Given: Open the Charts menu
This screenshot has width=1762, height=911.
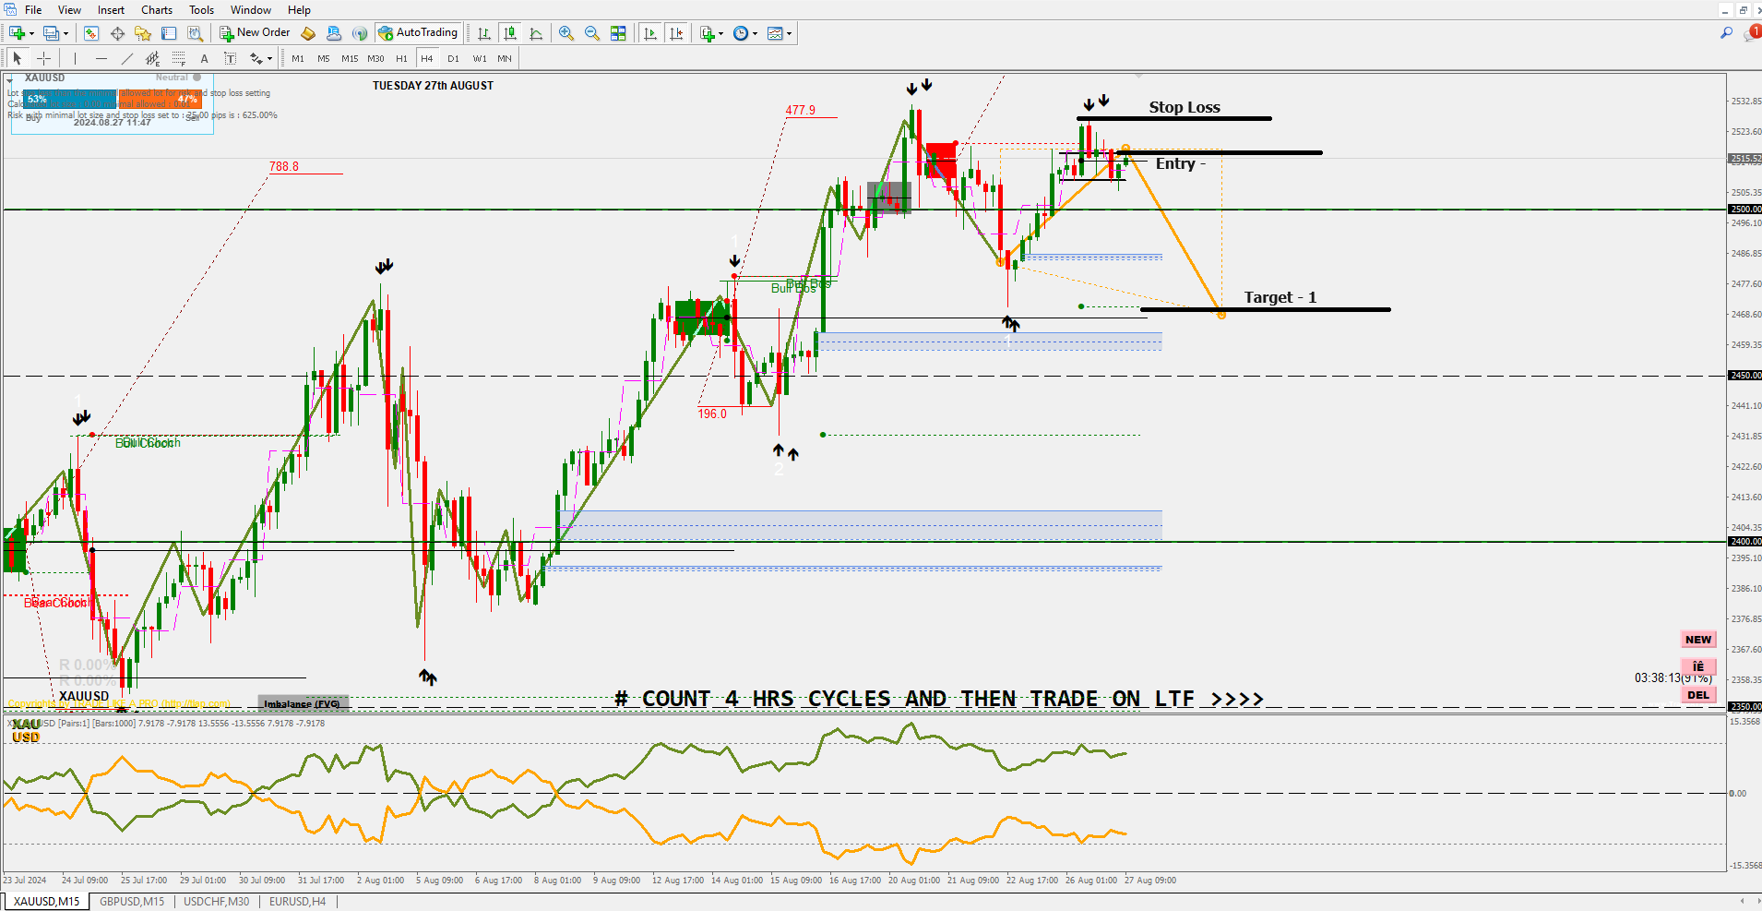Looking at the screenshot, I should tap(157, 10).
